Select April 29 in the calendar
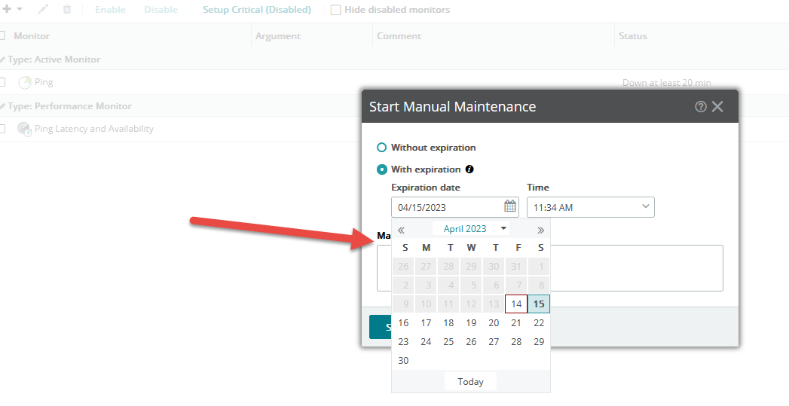Screen dimensions: 789x406 pos(539,342)
